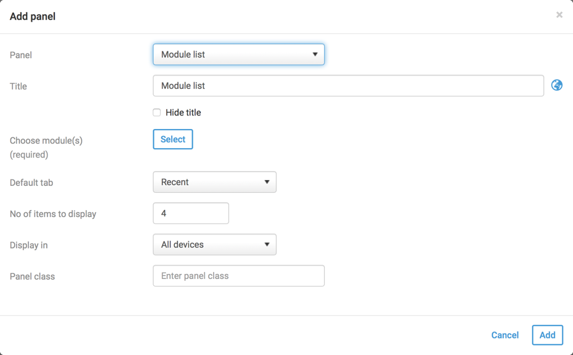This screenshot has width=573, height=355.
Task: Expand the Default tab dropdown set to Recent
Action: tap(214, 182)
